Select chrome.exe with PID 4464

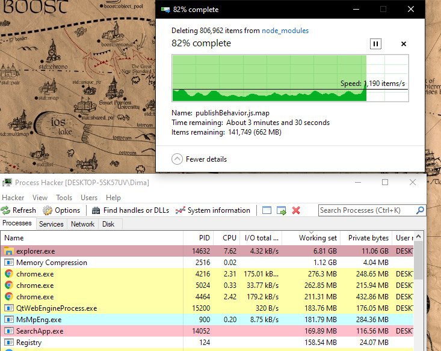coord(207,297)
